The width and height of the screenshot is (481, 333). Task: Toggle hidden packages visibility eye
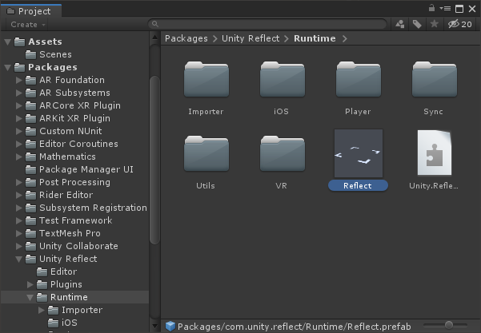tap(459, 25)
